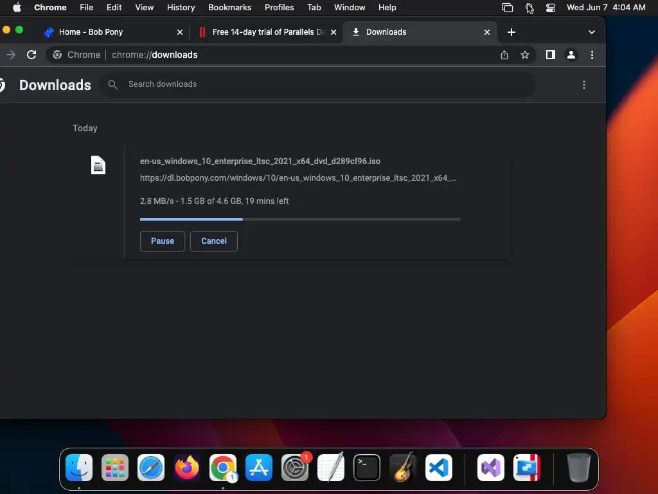Open the Chrome profile avatar menu
Viewport: 658px width, 494px height.
[x=571, y=55]
